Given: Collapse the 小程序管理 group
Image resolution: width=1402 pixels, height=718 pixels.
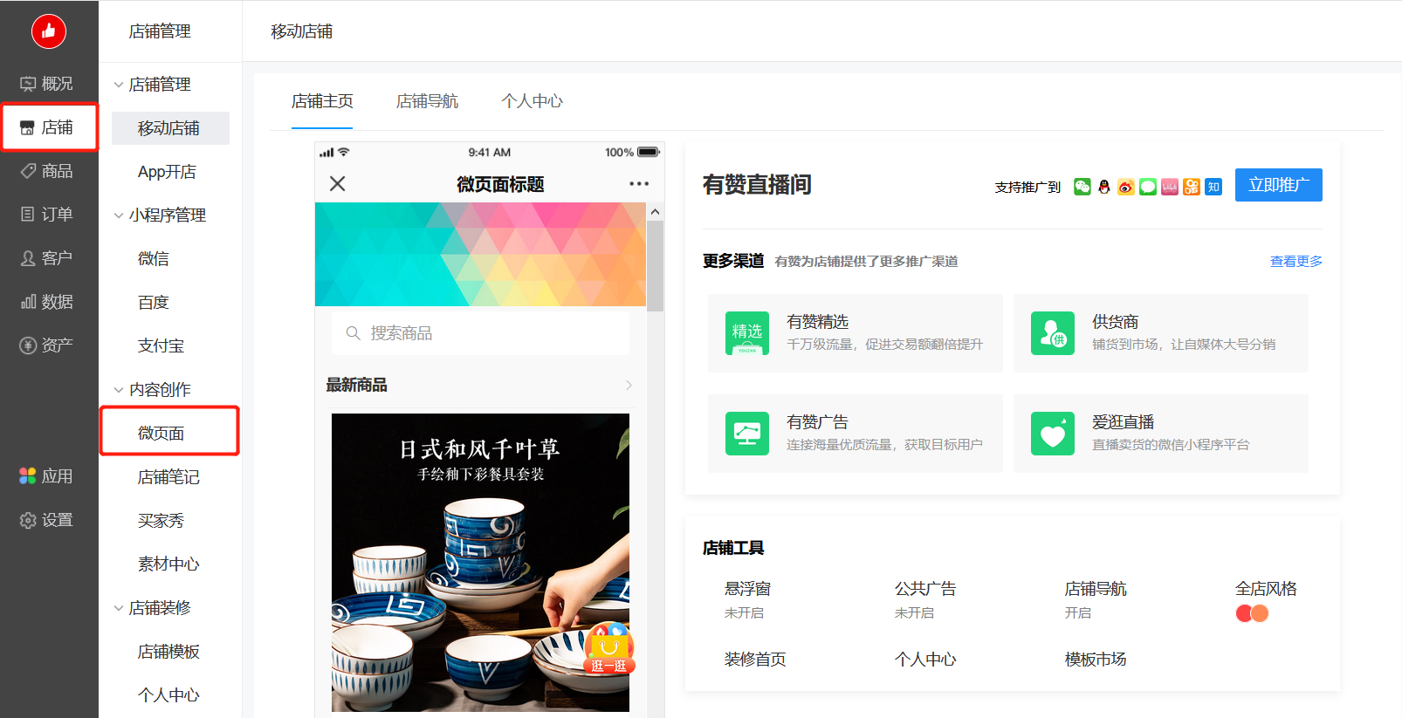Looking at the screenshot, I should 119,215.
